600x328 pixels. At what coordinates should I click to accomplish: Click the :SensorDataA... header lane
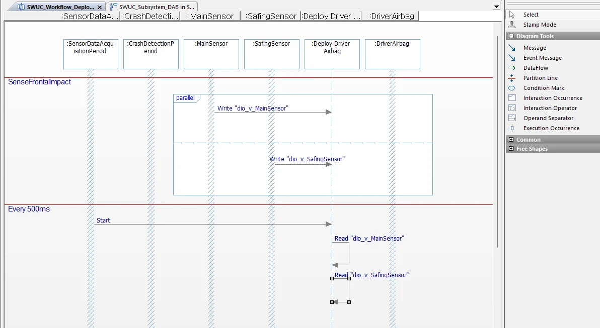(90, 16)
